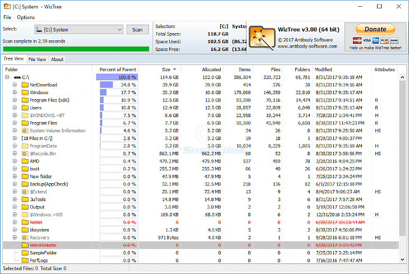Open the File menu
409x274 pixels.
point(7,17)
